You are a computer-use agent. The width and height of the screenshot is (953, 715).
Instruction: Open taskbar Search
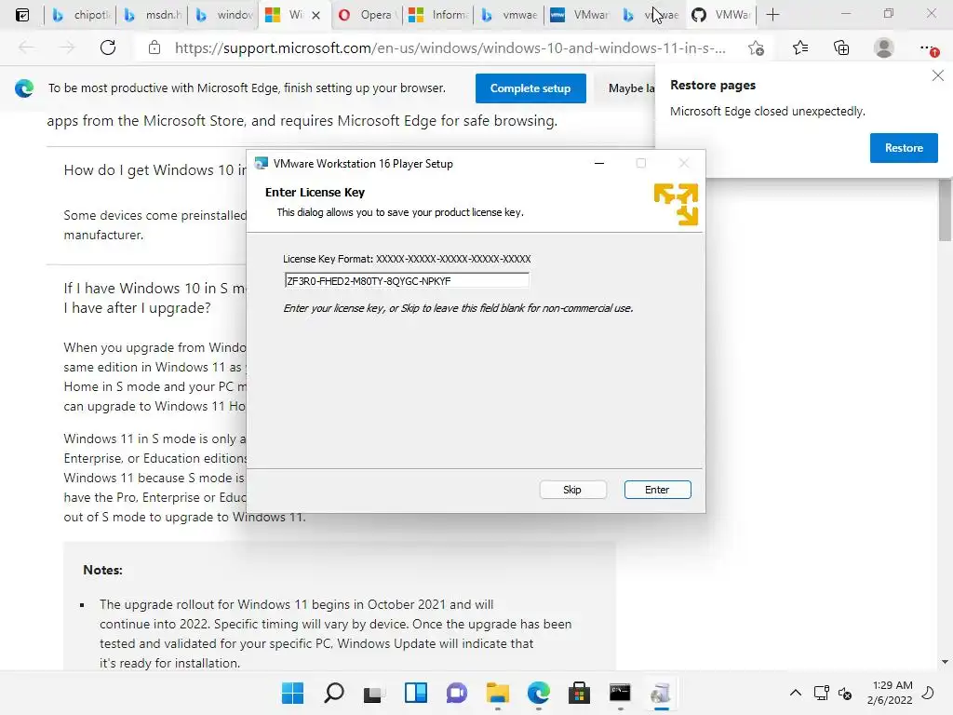334,693
